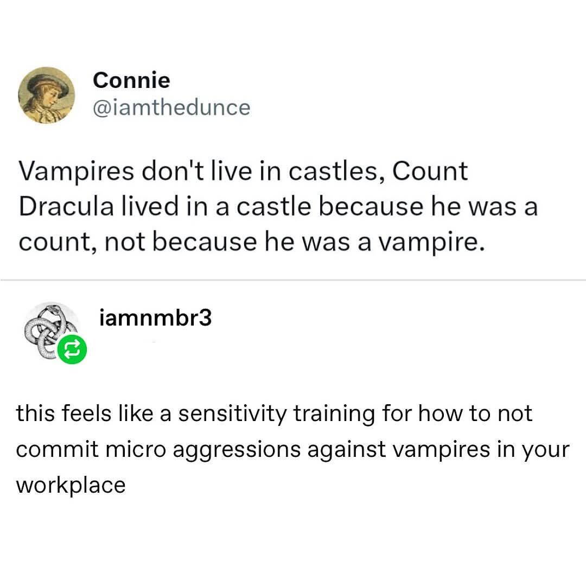The height and width of the screenshot is (586, 586).
Task: Click the iamnmbr3 username
Action: (x=156, y=318)
